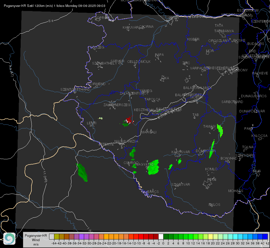The height and width of the screenshot is (248, 270).
Task: Click the NAGYKANIZSA city label
Action: pos(126,141)
